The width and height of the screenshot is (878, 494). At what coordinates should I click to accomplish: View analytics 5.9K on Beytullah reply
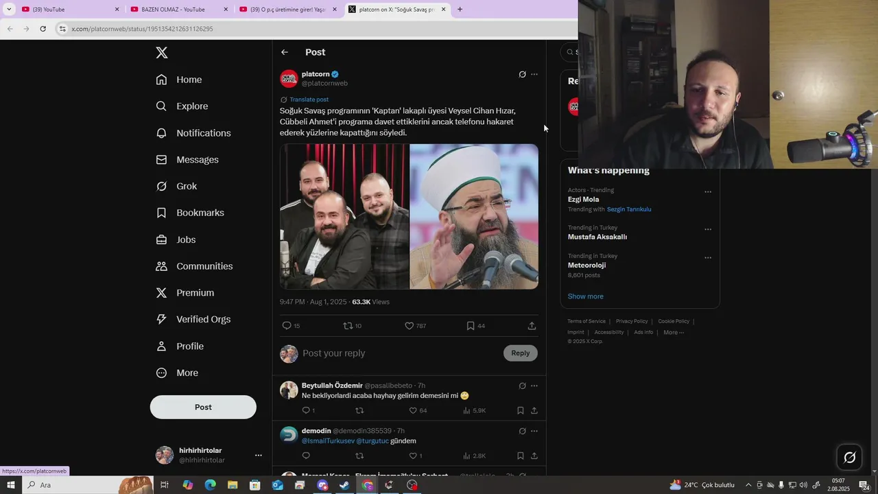(474, 410)
